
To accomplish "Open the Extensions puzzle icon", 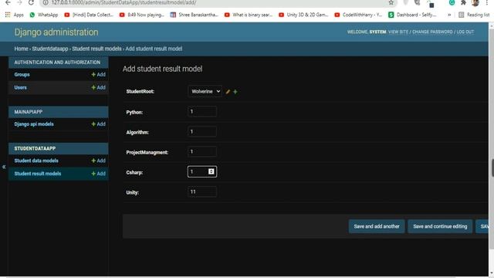I will (463, 2).
